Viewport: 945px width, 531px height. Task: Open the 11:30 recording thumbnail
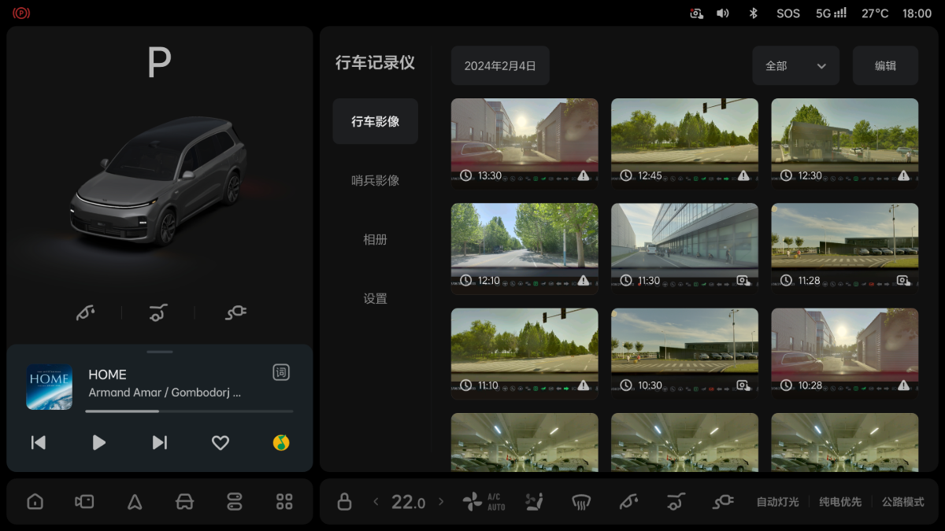pyautogui.click(x=684, y=249)
